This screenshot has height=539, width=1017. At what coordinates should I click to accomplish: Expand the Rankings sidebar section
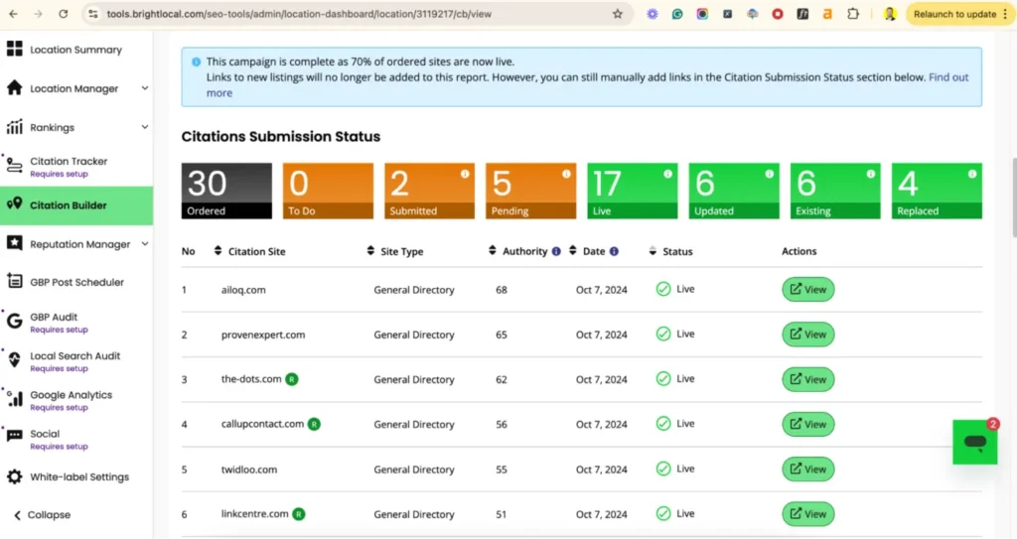144,127
